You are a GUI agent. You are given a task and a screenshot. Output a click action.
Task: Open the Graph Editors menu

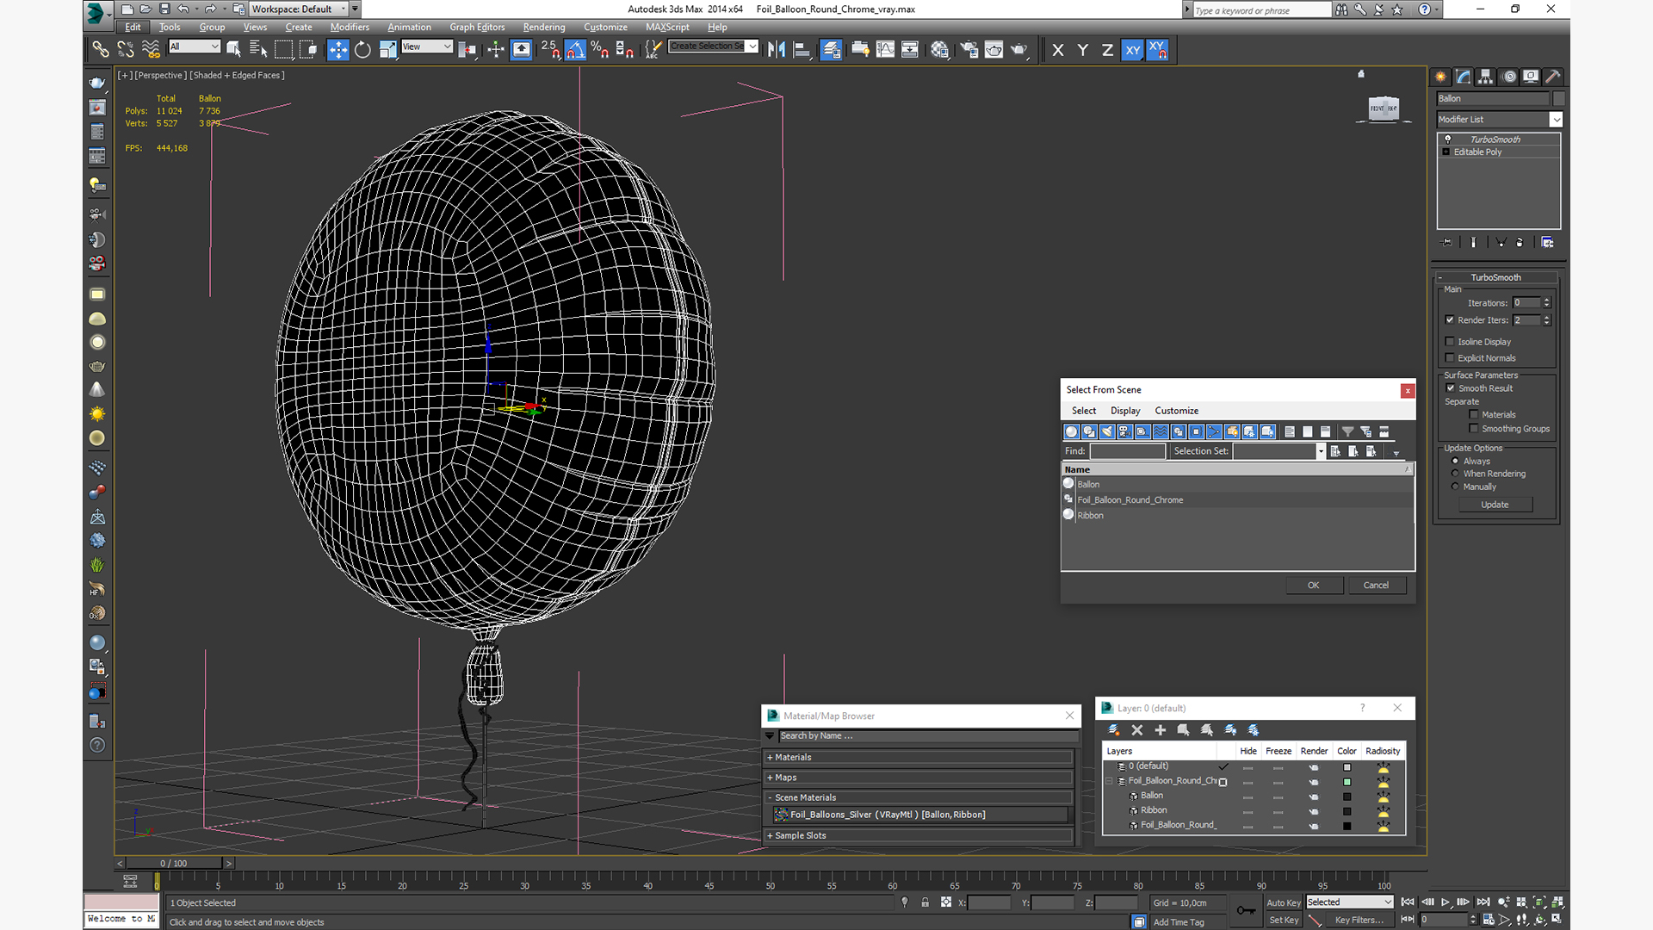477,27
